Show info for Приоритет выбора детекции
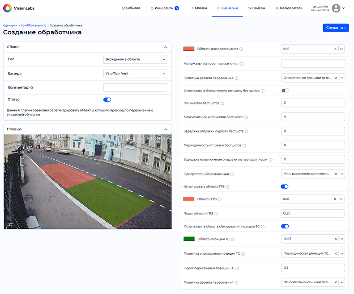 click(x=232, y=174)
